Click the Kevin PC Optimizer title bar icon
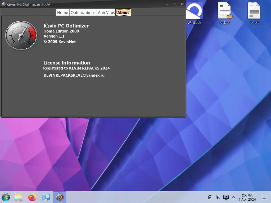Viewport: 271px width, 203px height. (3, 4)
